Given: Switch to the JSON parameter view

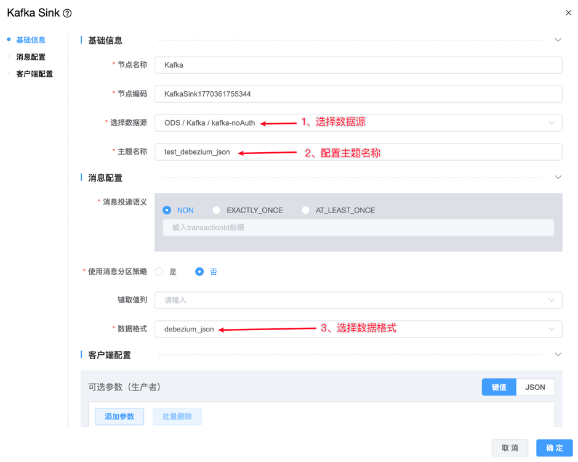Looking at the screenshot, I should coord(535,387).
